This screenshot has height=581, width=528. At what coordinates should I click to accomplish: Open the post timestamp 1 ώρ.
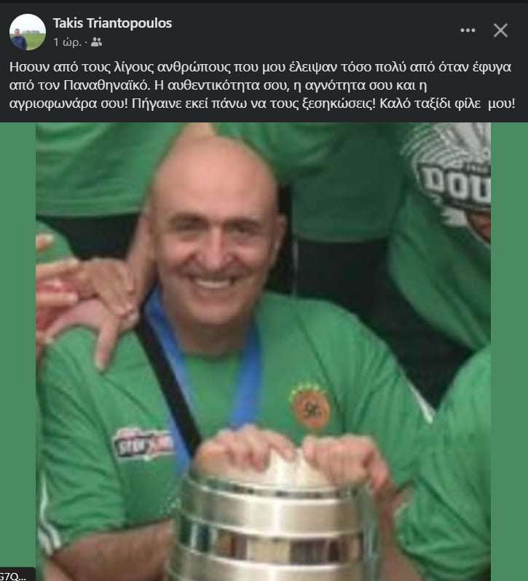tap(67, 42)
